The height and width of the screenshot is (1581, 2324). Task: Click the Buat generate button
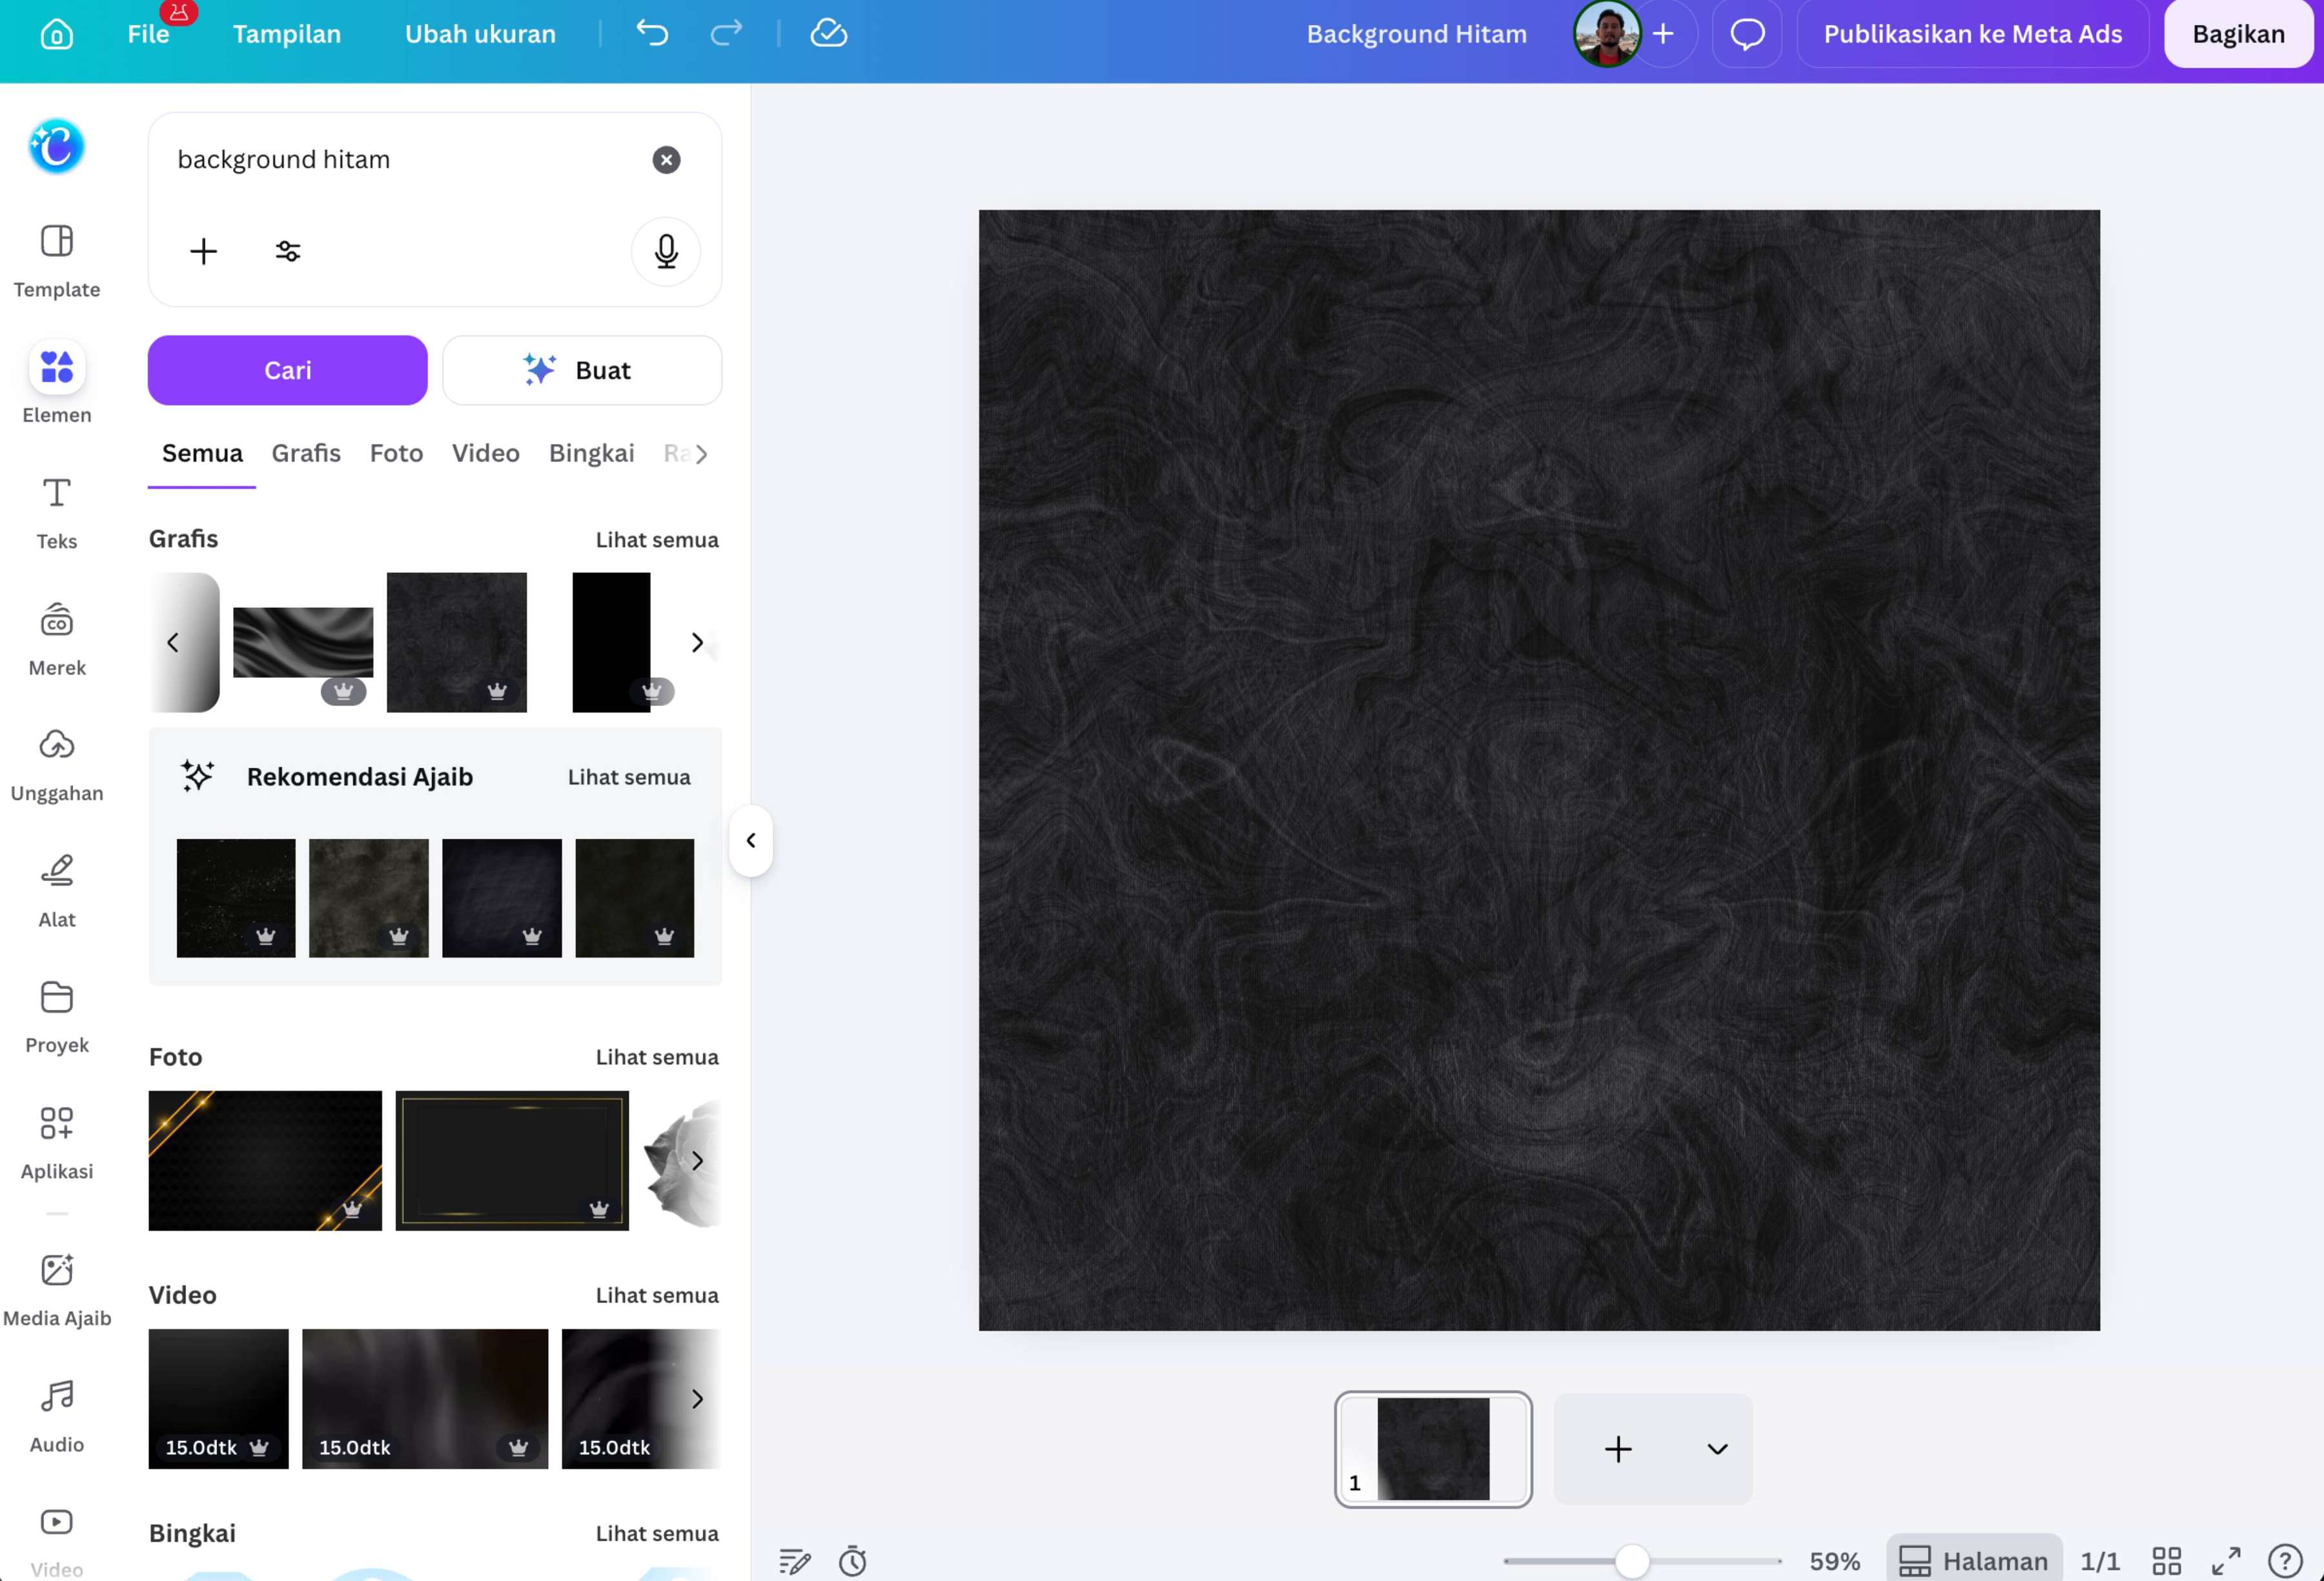tap(582, 371)
